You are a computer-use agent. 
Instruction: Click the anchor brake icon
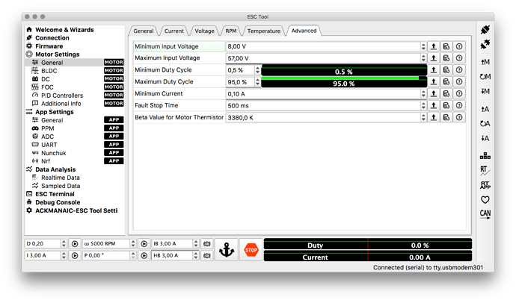pyautogui.click(x=227, y=250)
